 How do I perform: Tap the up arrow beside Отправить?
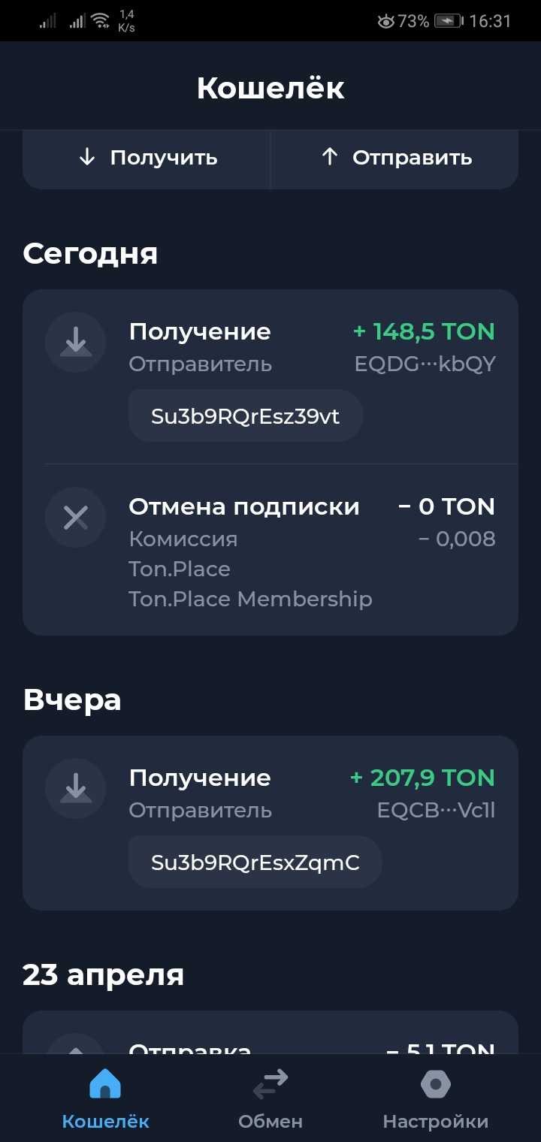pos(329,157)
